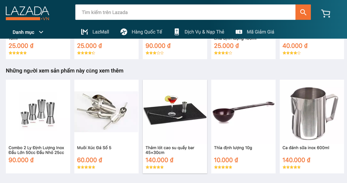This screenshot has width=347, height=183.
Task: Click the LazMall logo icon
Action: pyautogui.click(x=85, y=32)
